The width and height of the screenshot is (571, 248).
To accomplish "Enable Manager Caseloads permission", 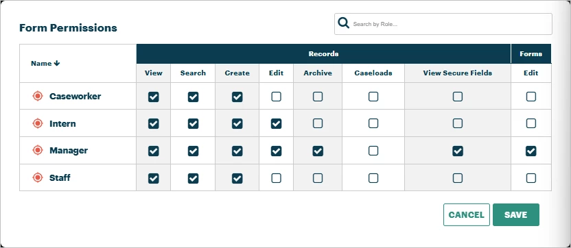I will [373, 151].
